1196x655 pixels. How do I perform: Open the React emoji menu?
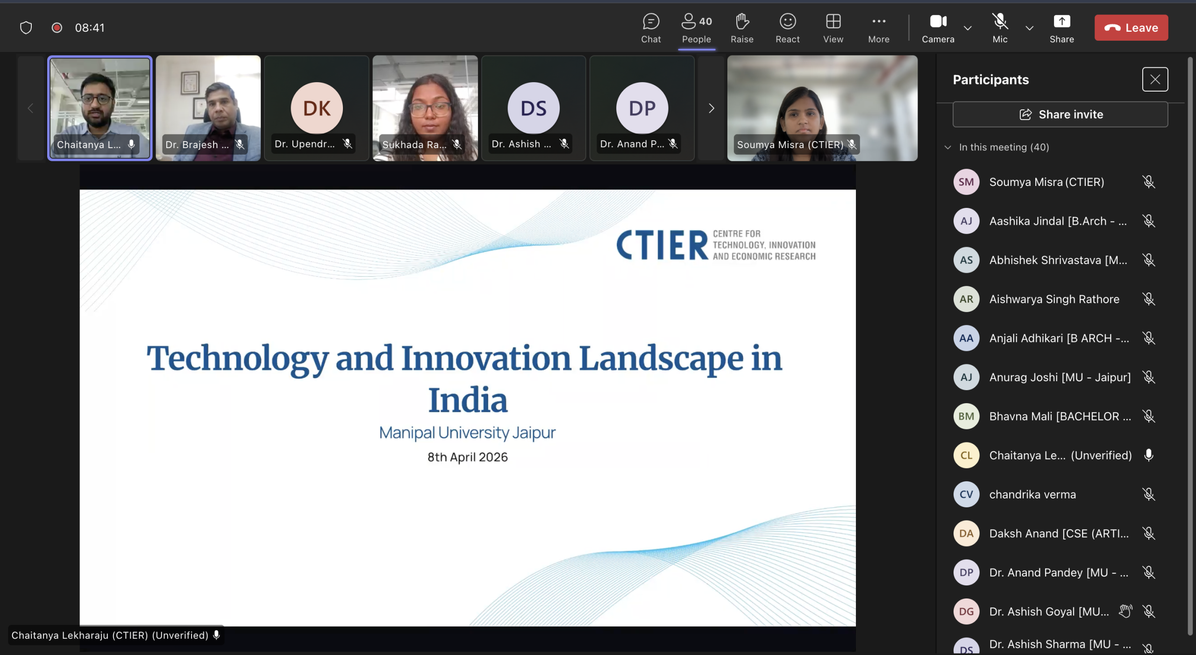pyautogui.click(x=787, y=28)
